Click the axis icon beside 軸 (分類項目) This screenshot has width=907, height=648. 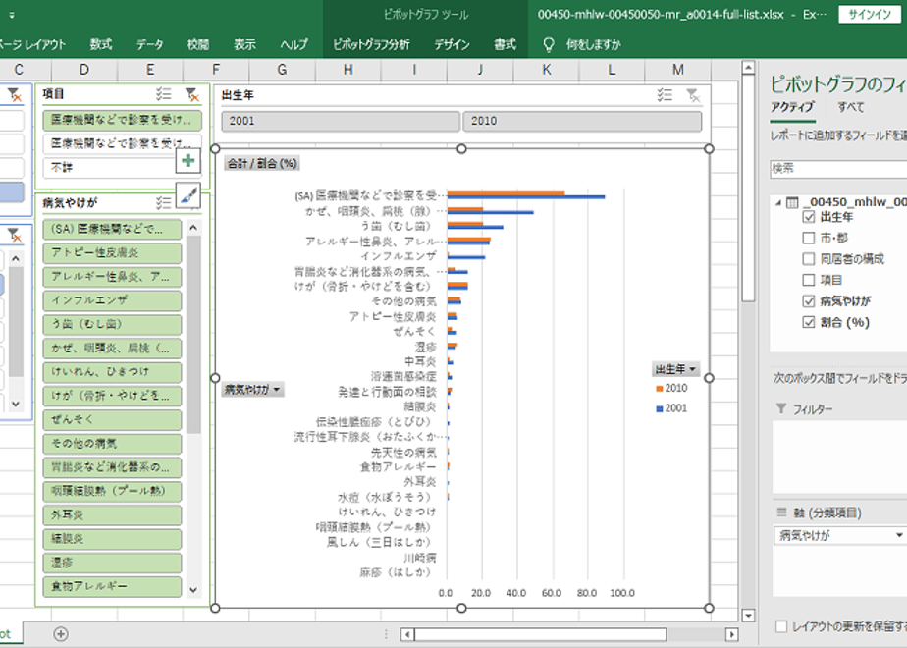click(x=781, y=513)
